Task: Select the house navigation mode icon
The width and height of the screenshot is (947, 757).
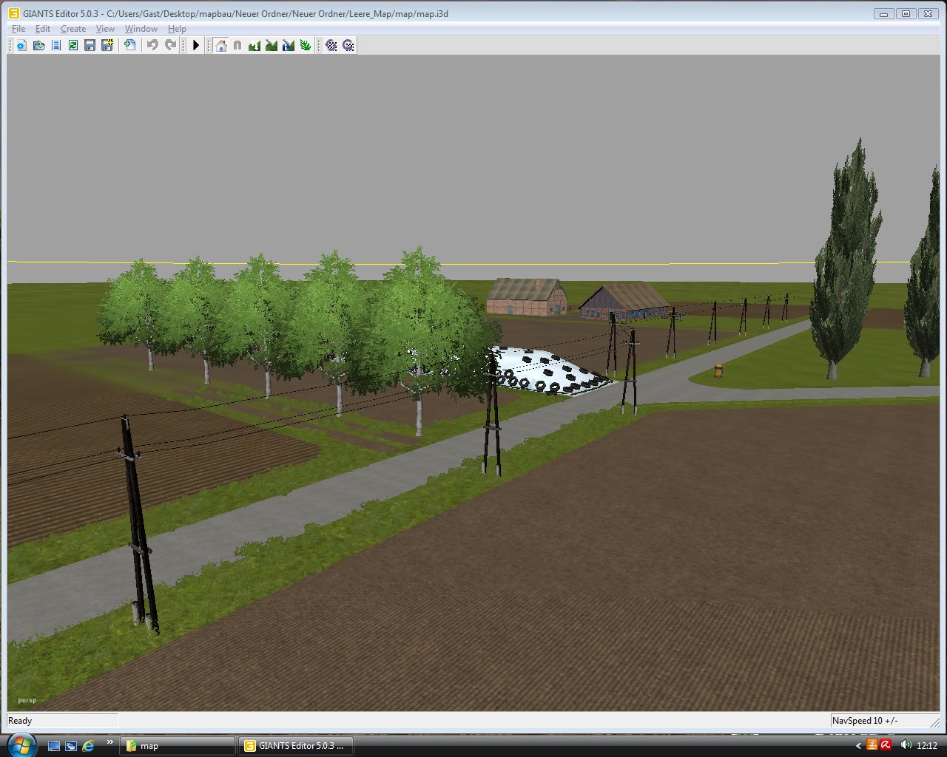Action: [x=220, y=46]
